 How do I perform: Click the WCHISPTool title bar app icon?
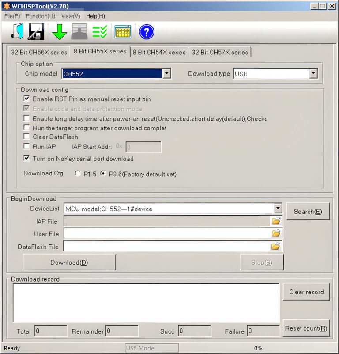pyautogui.click(x=6, y=6)
